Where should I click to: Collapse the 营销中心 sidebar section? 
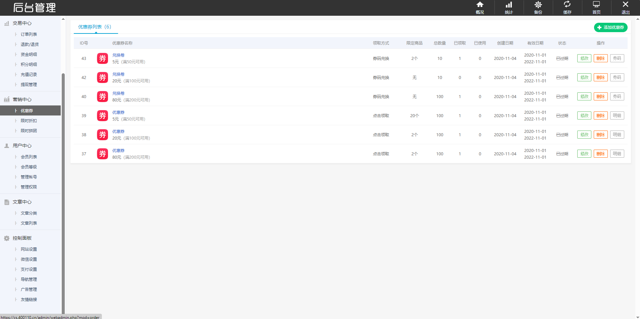tap(22, 99)
